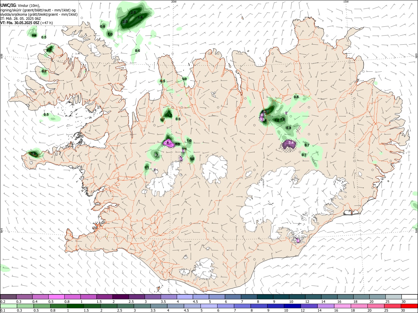Click the rain legend swatch labeled 8
The image size is (418, 313).
pyautogui.click(x=259, y=306)
